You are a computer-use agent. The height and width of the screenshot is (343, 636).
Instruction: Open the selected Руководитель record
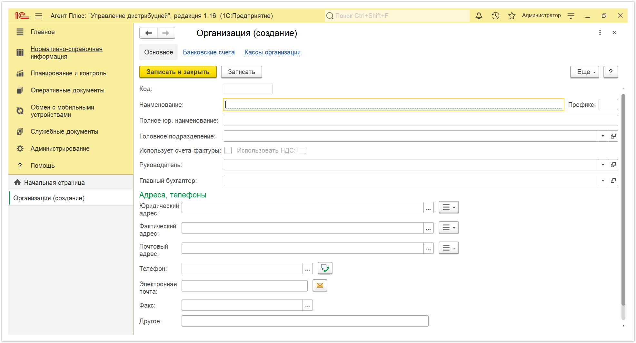point(613,165)
